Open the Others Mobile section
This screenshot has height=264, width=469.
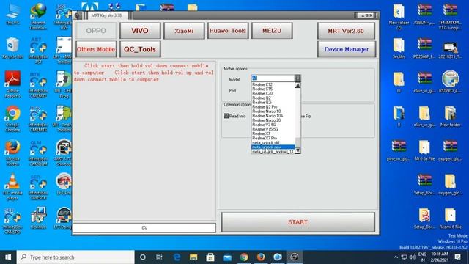pyautogui.click(x=96, y=49)
